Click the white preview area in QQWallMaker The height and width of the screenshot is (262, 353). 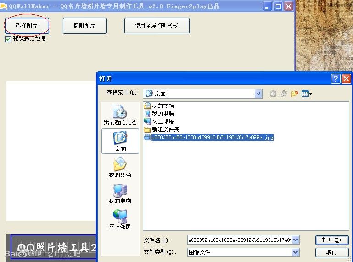pos(50,151)
